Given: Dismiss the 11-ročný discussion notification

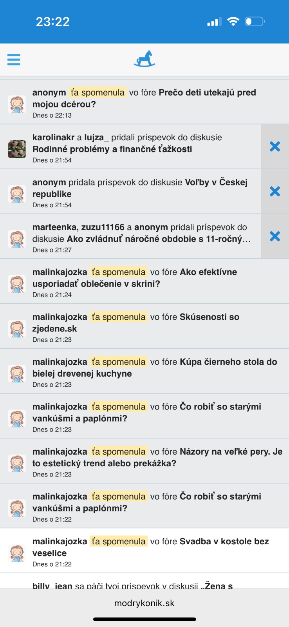Looking at the screenshot, I should 275,236.
